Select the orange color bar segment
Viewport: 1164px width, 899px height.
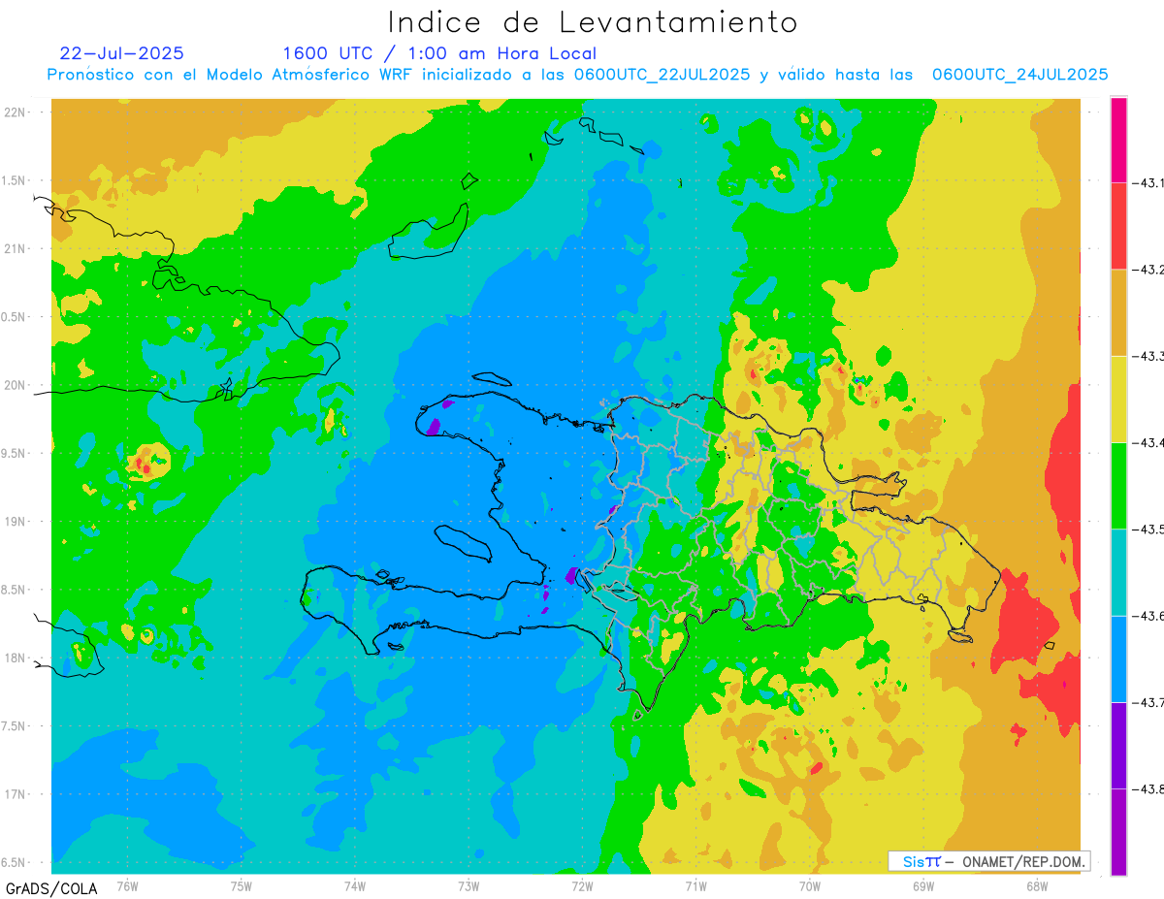click(x=1118, y=312)
